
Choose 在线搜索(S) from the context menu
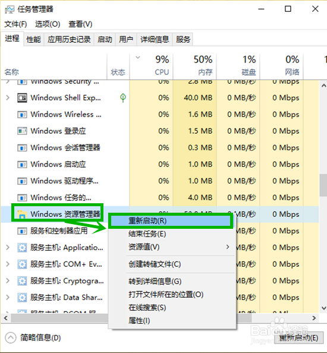(172, 307)
